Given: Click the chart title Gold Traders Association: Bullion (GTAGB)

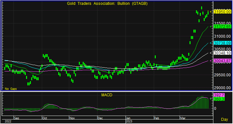Looking at the screenshot, I should (107, 4).
